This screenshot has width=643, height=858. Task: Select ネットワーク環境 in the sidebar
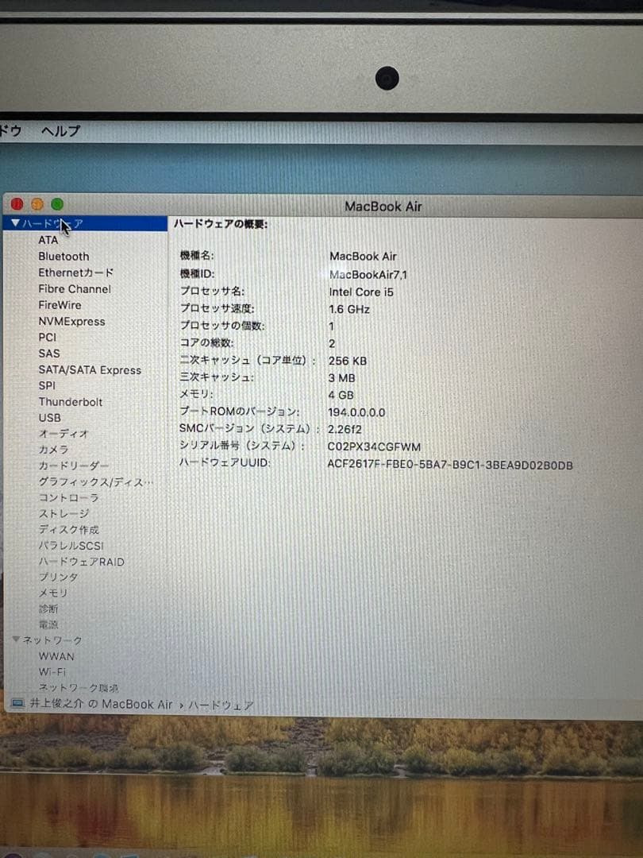(78, 688)
